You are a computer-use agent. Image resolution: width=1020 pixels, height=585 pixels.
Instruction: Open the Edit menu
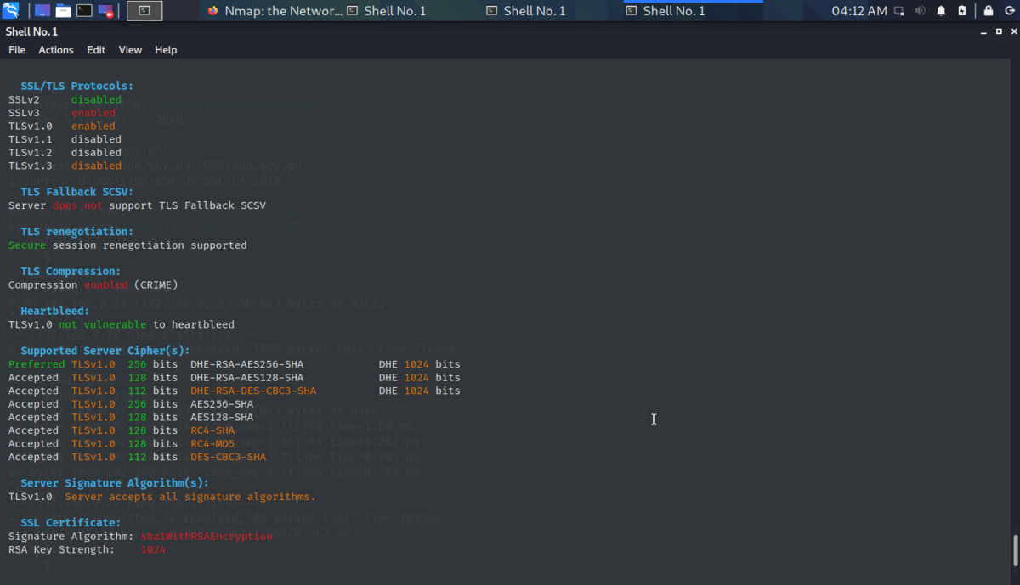point(96,50)
